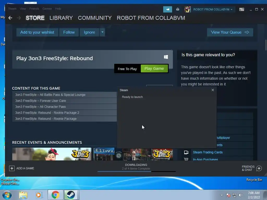Click the Friends & Chat label

[x=248, y=168]
